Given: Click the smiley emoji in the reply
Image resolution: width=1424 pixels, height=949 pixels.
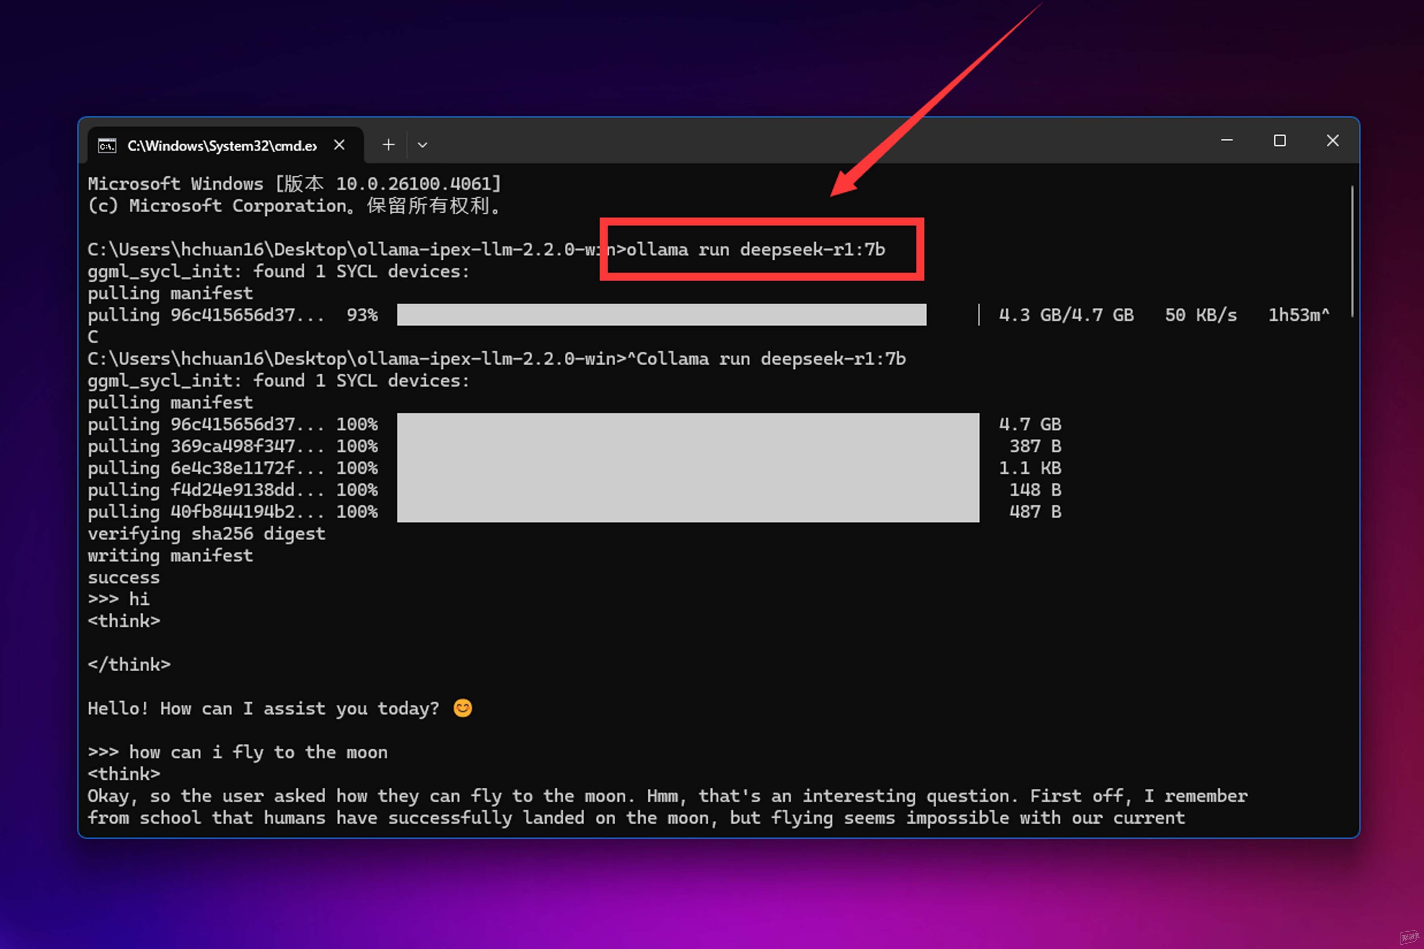Looking at the screenshot, I should (x=463, y=708).
